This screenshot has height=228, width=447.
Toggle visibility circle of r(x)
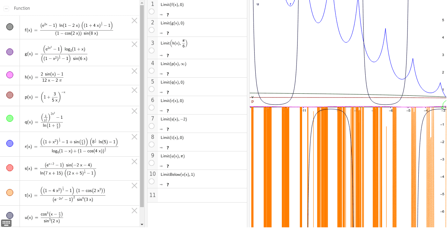point(10,143)
